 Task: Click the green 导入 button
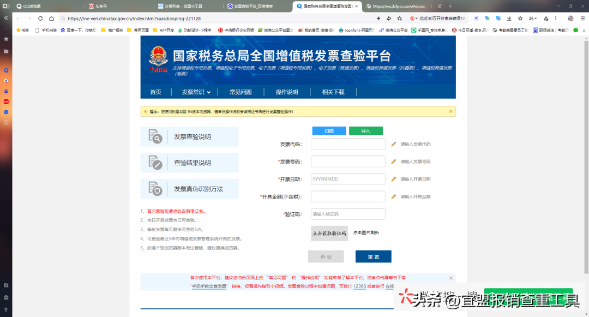[365, 131]
